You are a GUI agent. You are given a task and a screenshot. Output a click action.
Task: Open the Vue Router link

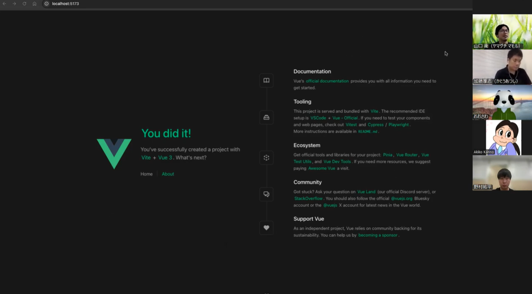(407, 155)
